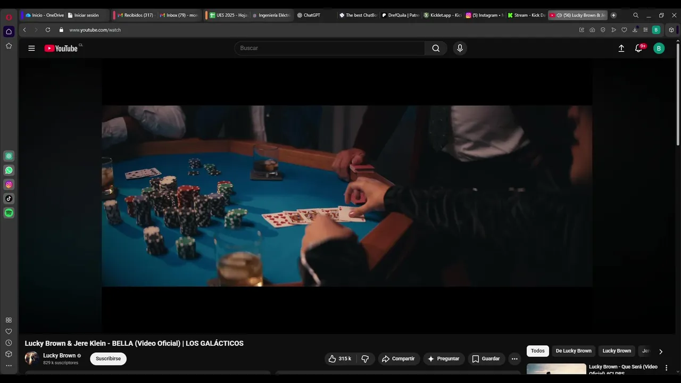Switch to the (5) Instagram tab

[x=485, y=15]
